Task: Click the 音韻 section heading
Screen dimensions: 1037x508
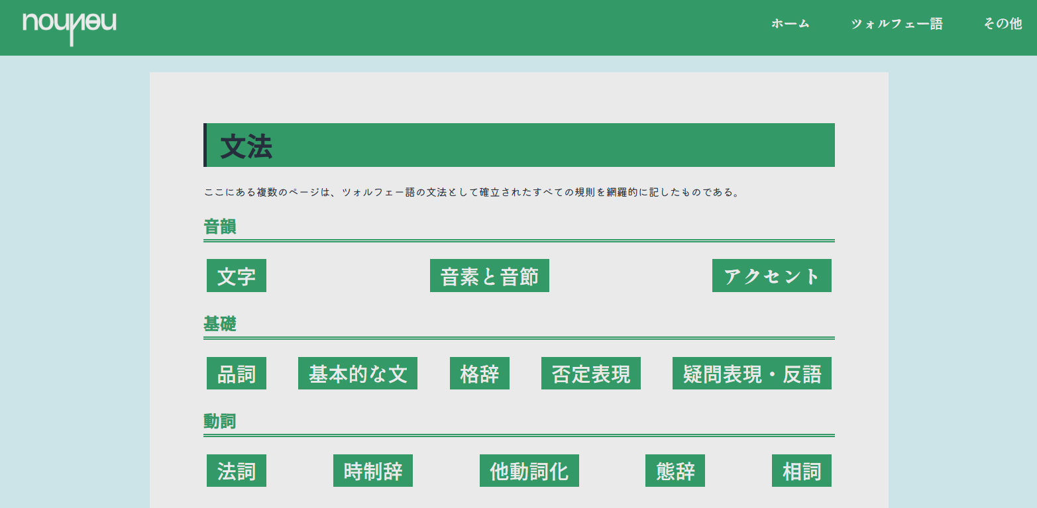Action: click(220, 227)
